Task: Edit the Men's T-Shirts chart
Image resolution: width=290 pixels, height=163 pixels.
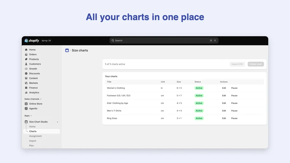Action: click(224, 111)
